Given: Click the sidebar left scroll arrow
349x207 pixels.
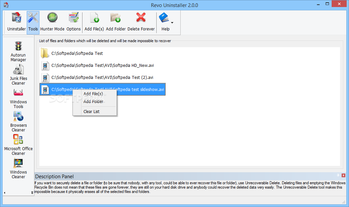Looking at the screenshot, I should coord(4,193).
